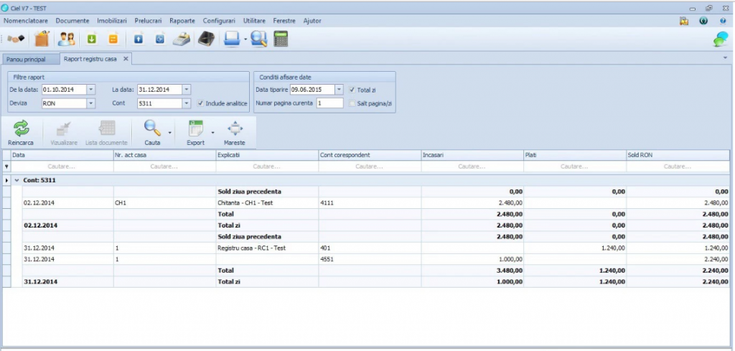The image size is (735, 351).
Task: Click the yellow licence icon top right
Action: click(x=684, y=21)
